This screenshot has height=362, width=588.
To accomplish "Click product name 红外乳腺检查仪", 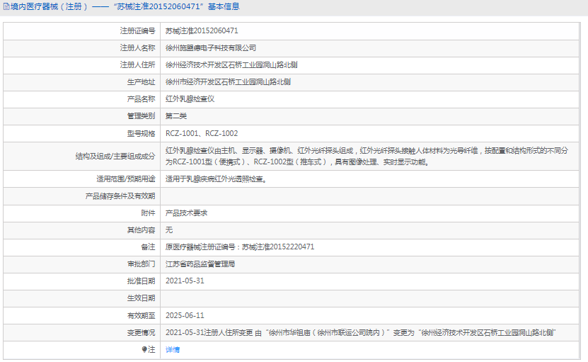I will 190,99.
